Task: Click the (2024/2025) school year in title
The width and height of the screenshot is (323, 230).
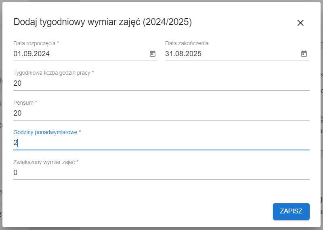Action: click(x=168, y=22)
